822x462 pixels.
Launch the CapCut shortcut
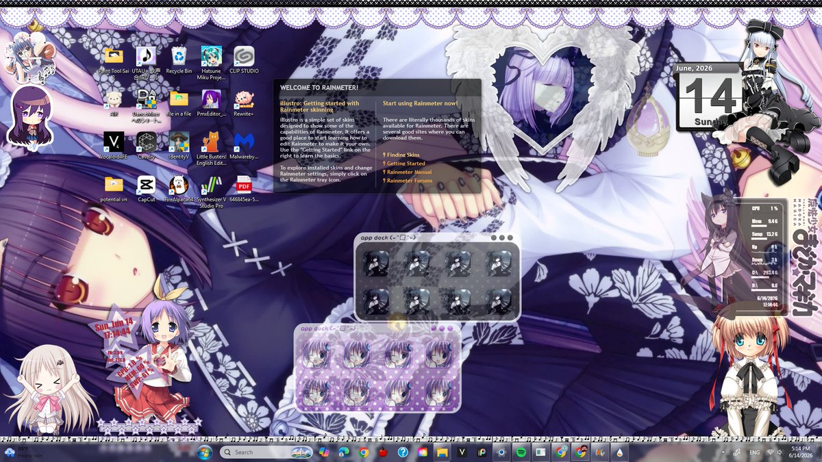pos(146,189)
